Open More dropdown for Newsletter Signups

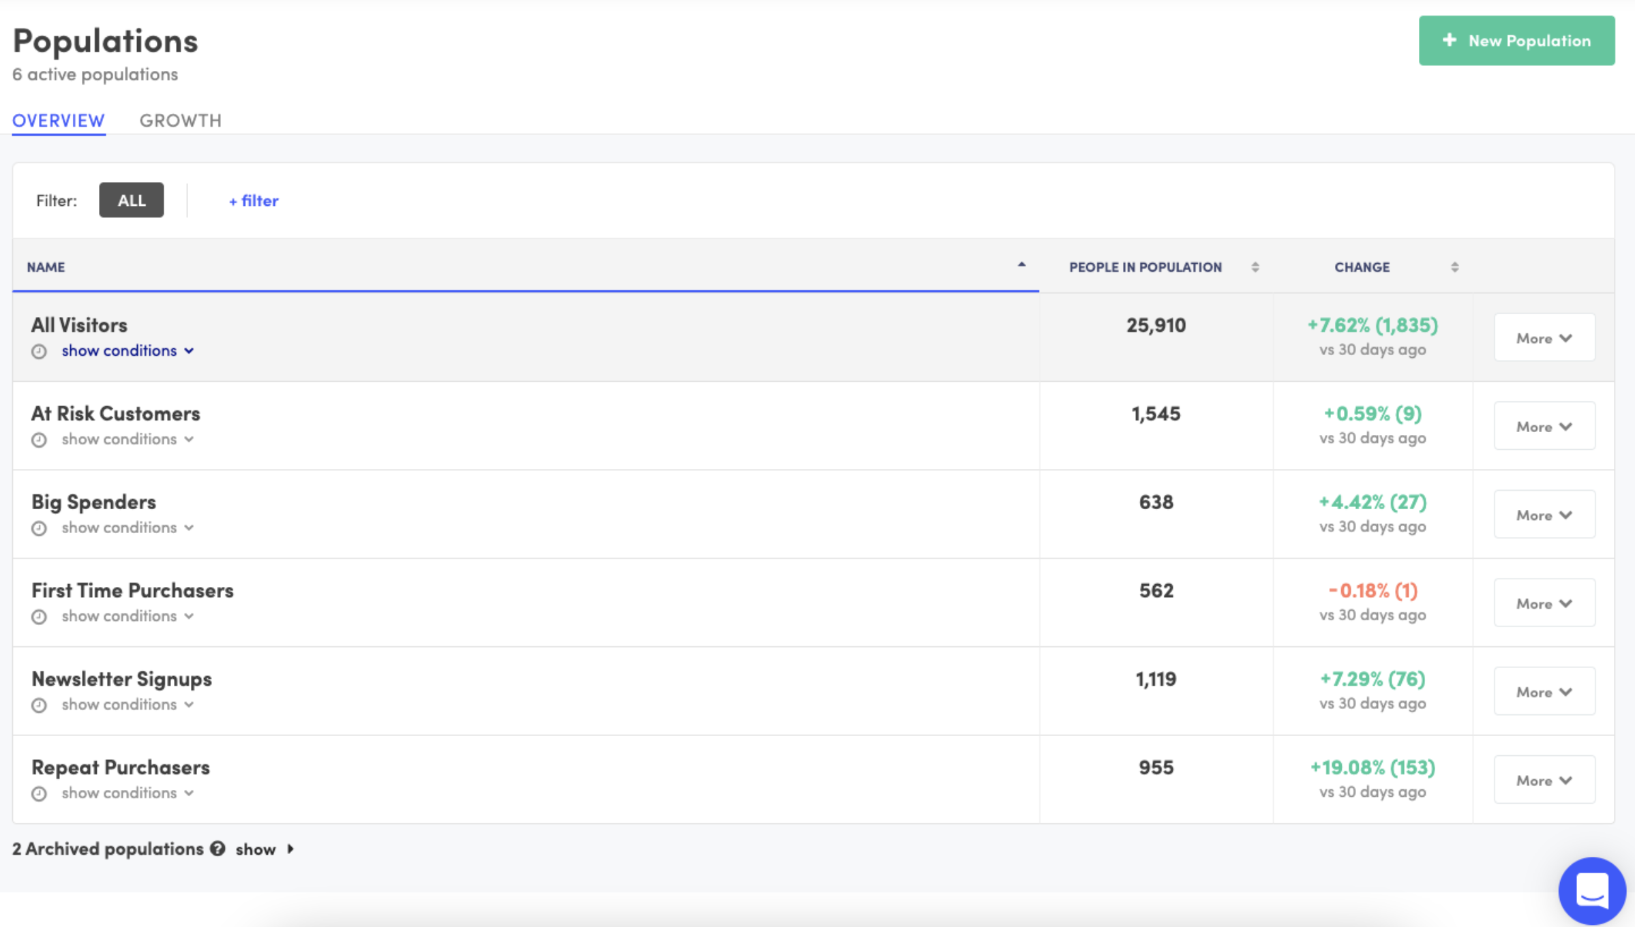[x=1544, y=691]
